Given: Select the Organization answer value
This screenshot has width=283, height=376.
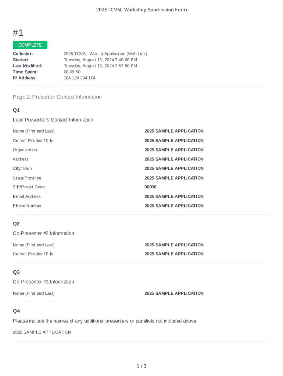Looking at the screenshot, I should point(174,150).
